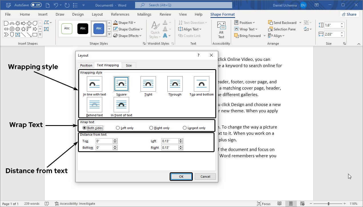Select the Behind text wrapping icon

click(94, 105)
